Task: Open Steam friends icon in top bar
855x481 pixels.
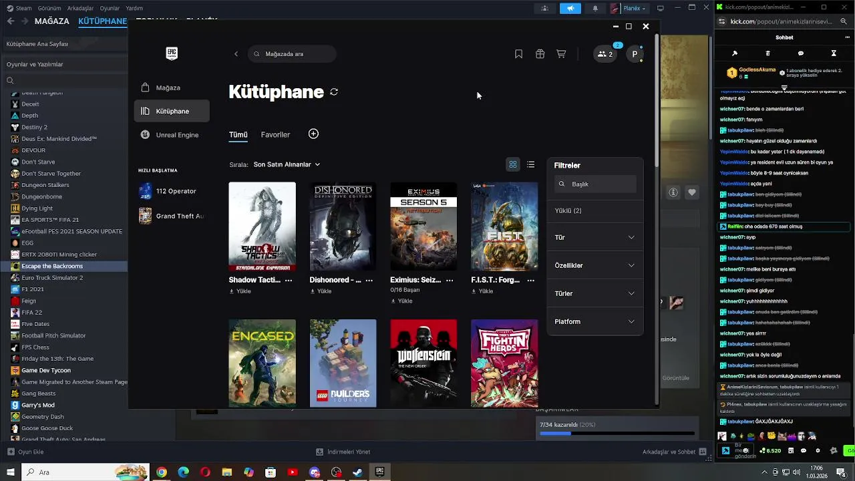Action: coord(545,8)
